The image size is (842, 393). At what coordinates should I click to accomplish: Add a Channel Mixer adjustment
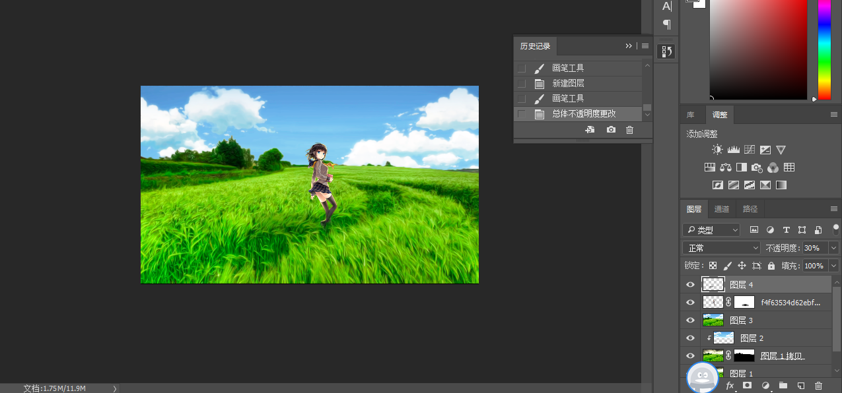[x=773, y=167]
